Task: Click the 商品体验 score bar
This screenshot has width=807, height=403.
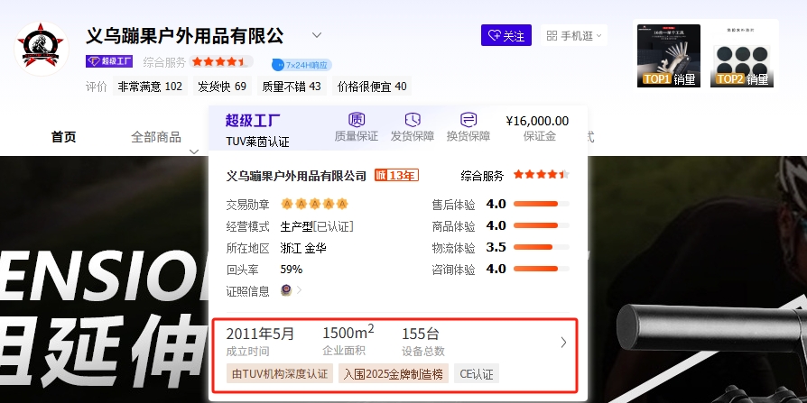Action: (542, 225)
